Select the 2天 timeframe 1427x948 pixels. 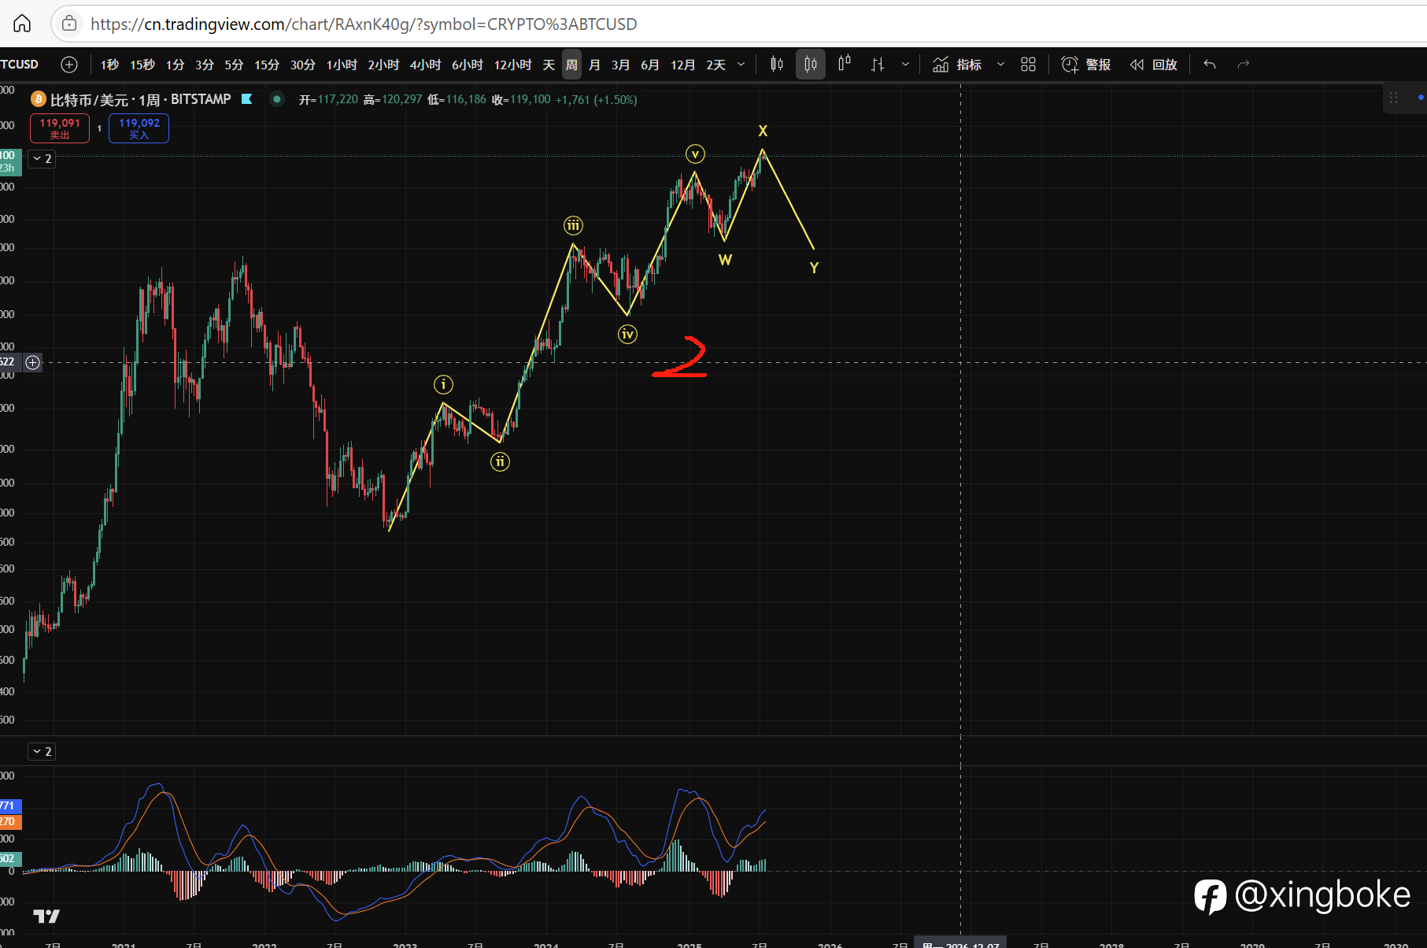(x=715, y=65)
